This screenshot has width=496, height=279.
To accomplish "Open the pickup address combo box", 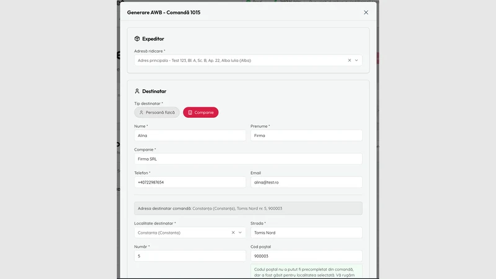I will [x=248, y=60].
